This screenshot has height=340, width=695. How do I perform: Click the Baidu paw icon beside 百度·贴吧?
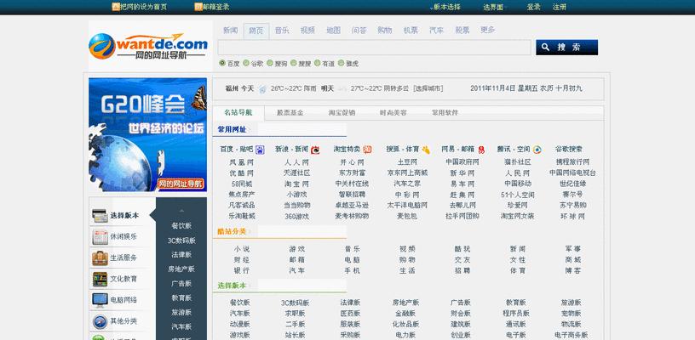tap(260, 150)
